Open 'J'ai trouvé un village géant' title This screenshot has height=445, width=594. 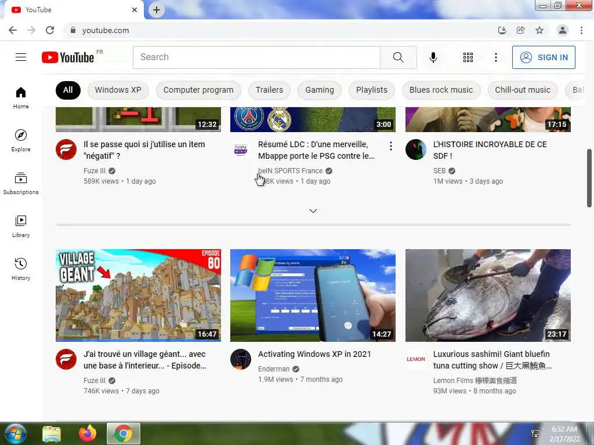click(144, 359)
